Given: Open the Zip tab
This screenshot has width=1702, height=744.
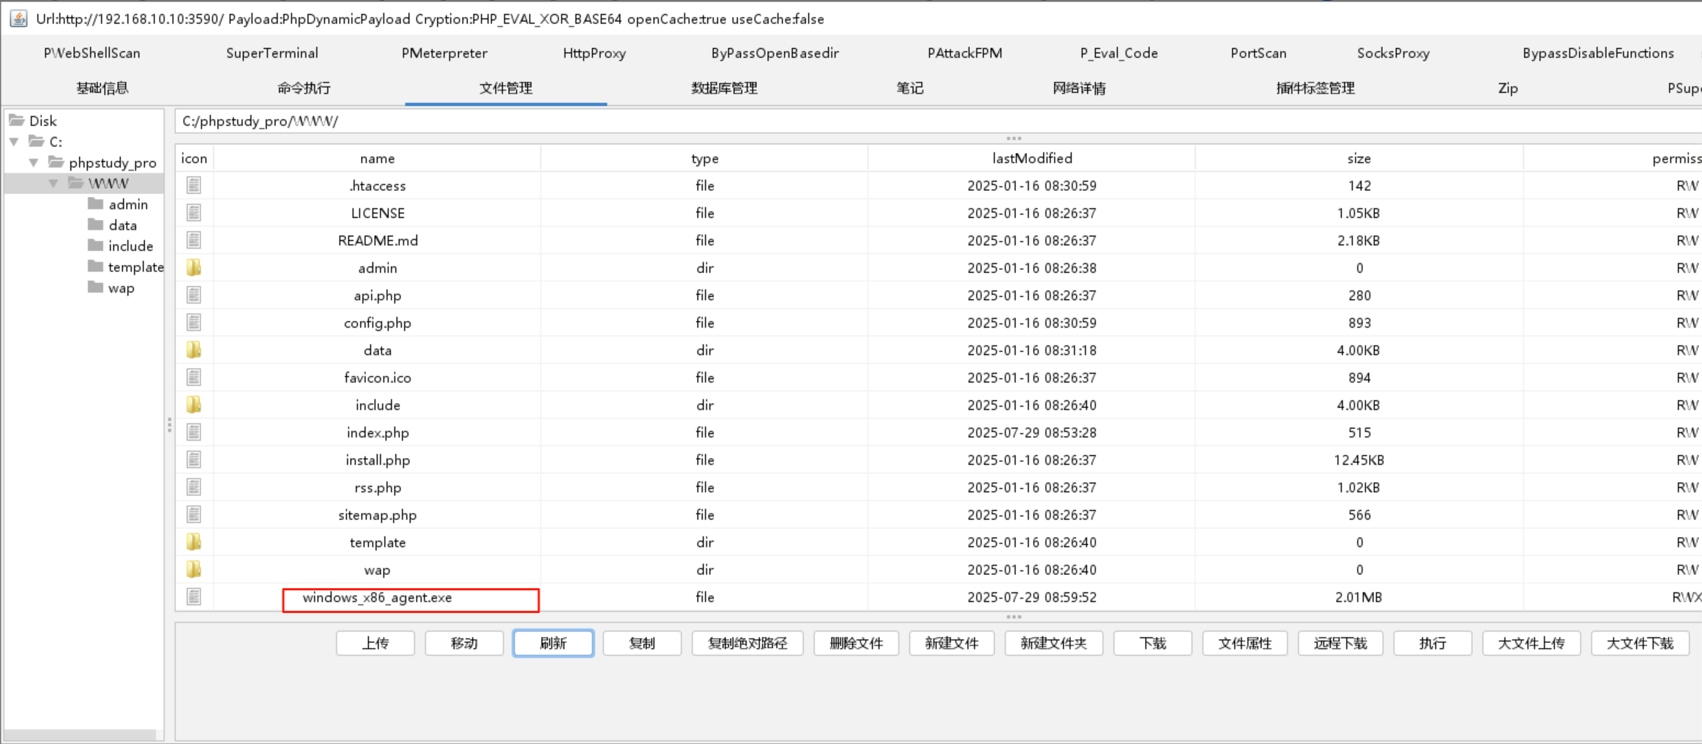Looking at the screenshot, I should [1508, 88].
